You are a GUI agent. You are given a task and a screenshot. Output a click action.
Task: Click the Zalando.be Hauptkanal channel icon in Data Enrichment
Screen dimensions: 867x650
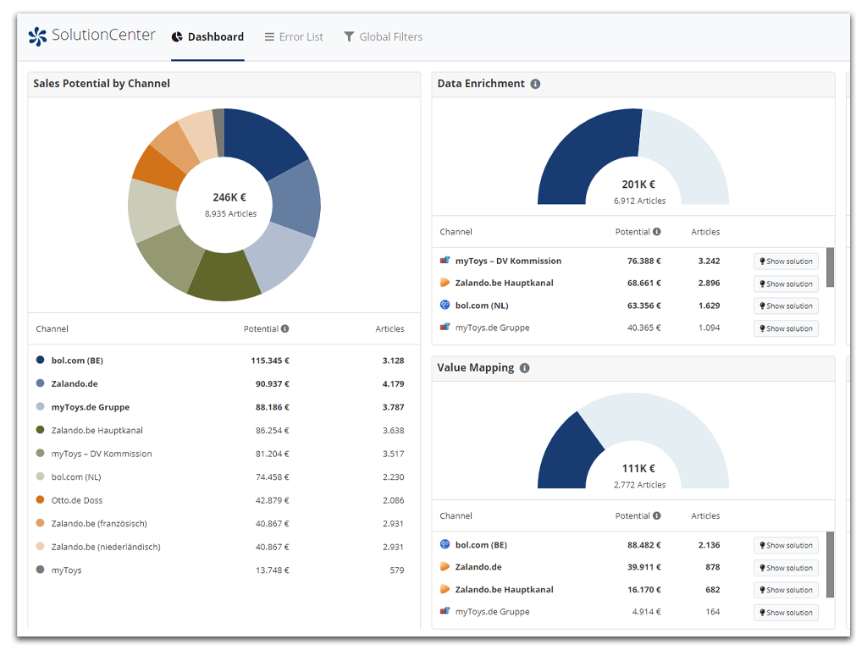pos(445,283)
